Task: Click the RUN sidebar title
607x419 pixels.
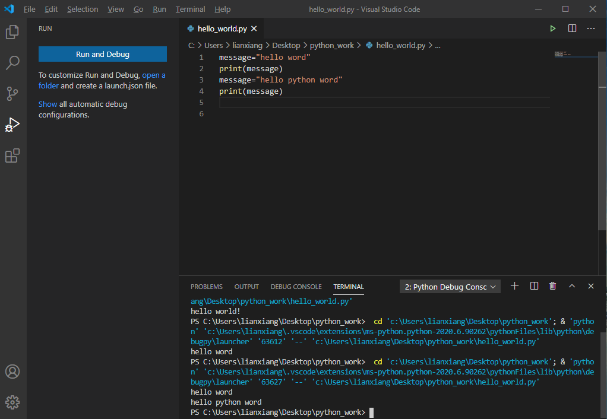Action: [x=45, y=28]
